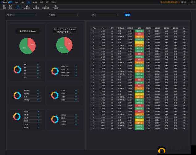
Task: Click green slice of 产线平衡率 pie chart
Action: 60,47
